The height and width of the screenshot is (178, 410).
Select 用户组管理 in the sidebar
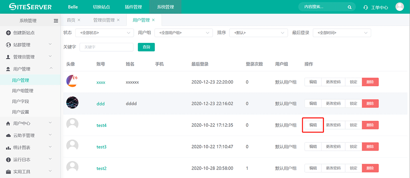tap(23, 91)
